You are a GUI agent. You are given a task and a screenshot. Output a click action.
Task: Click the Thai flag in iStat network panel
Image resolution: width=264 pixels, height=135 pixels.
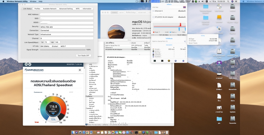184,7
